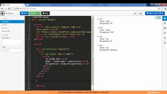Click the editor vertical scrollbar
Viewport: 167px width, 94px height.
[92, 51]
